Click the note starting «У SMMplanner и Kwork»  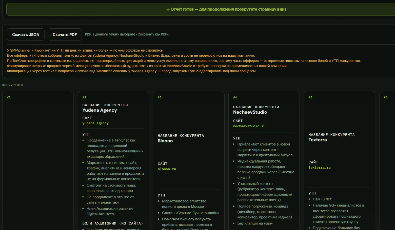click(x=85, y=50)
